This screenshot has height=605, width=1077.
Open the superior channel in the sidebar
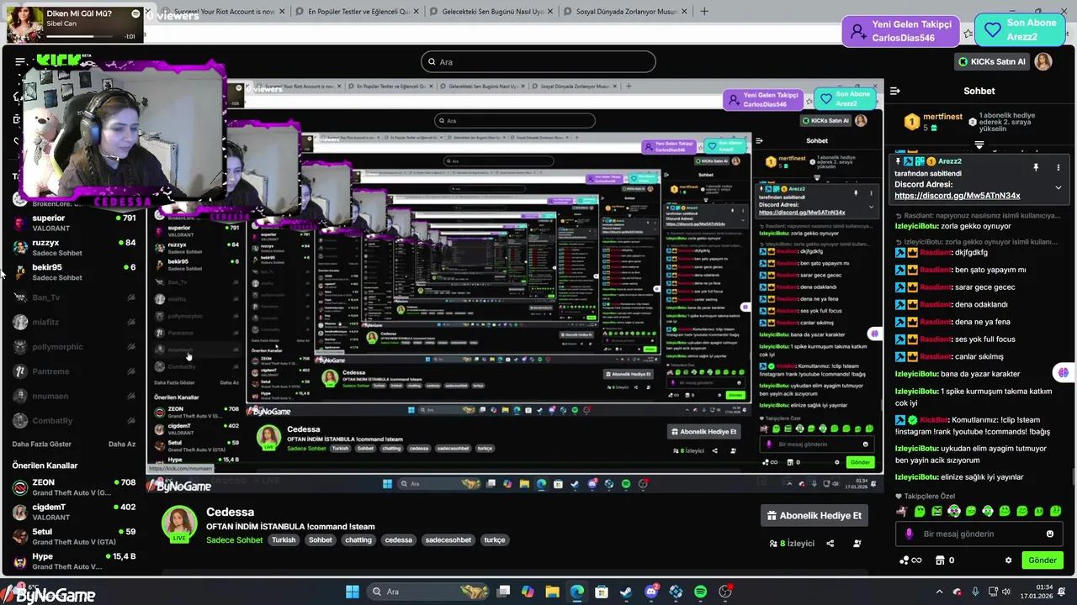coord(74,223)
